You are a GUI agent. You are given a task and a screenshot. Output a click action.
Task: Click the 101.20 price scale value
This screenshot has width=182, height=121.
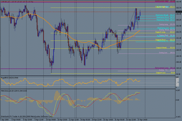(179, 44)
